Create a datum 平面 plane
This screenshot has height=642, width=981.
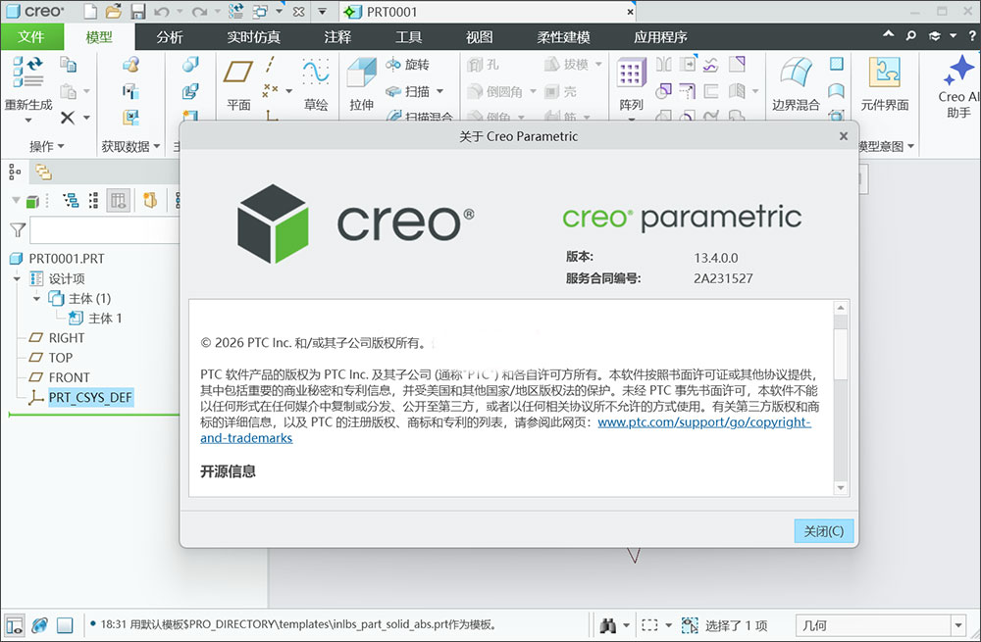pos(238,85)
